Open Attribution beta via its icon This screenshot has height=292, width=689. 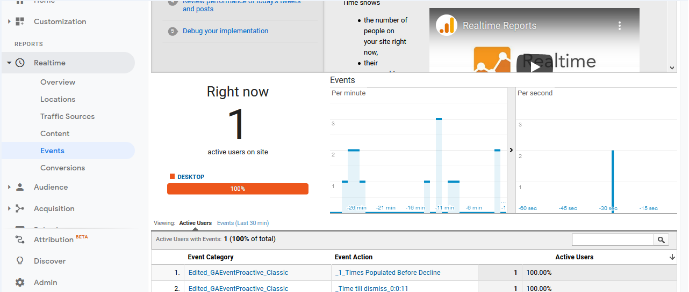[20, 239]
